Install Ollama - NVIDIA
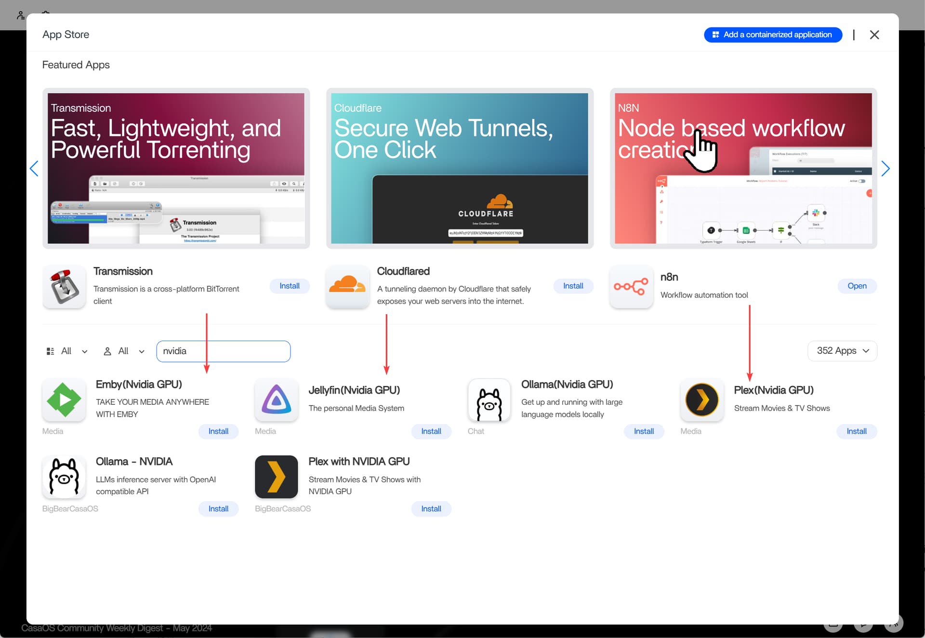 click(218, 509)
